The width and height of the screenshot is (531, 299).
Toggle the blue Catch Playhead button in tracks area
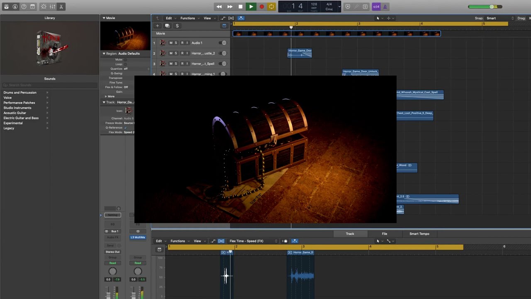point(241,18)
